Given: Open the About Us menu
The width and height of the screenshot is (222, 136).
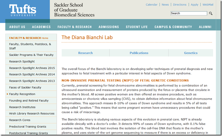Looking at the screenshot, I should coord(17,27).
